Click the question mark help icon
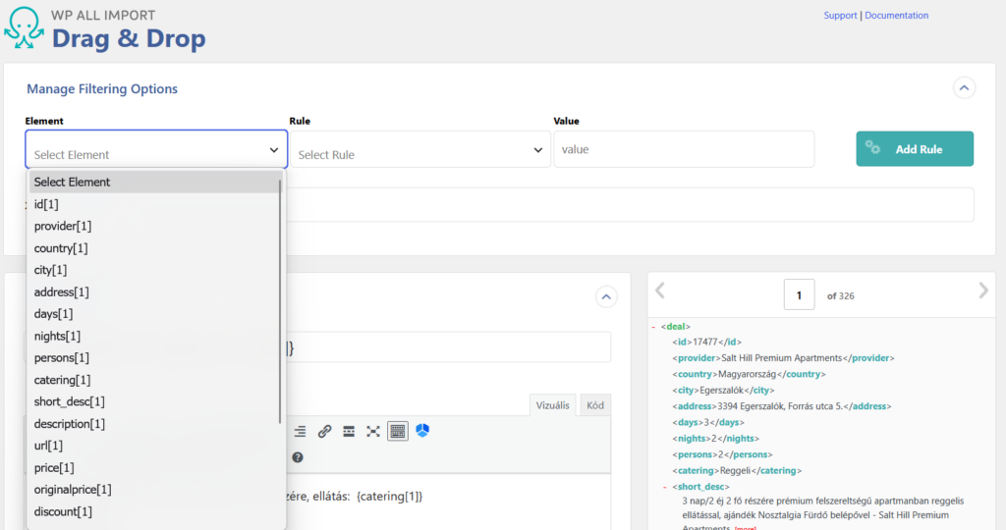This screenshot has width=1006, height=530. [x=298, y=457]
